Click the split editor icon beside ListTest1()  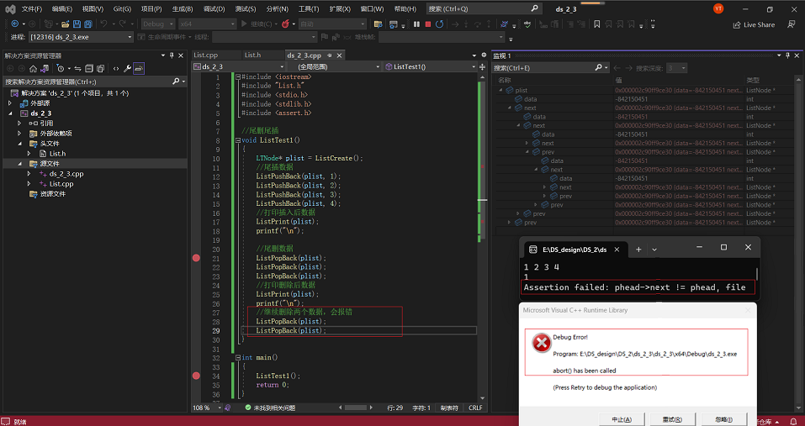point(483,66)
